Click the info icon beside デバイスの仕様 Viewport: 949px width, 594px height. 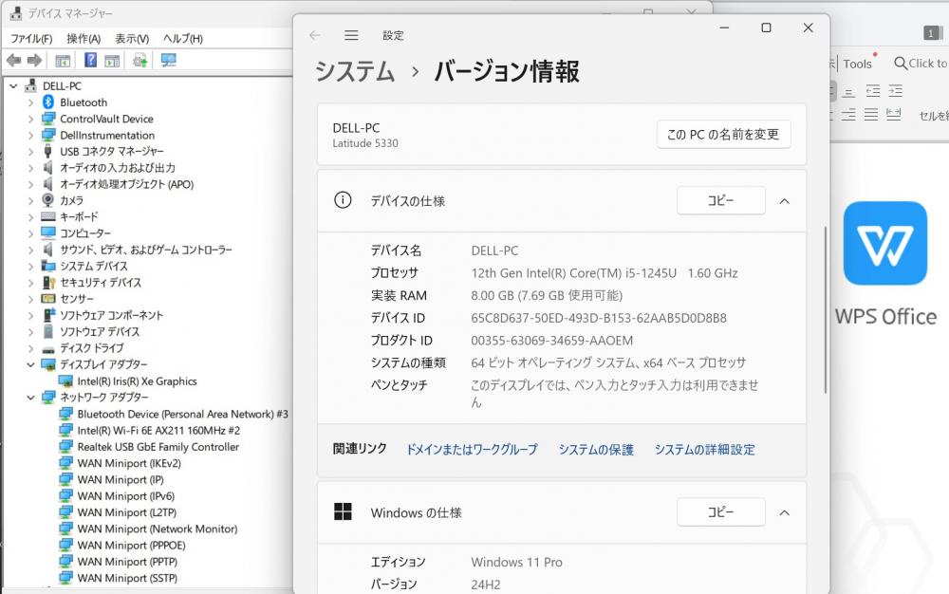click(x=343, y=200)
